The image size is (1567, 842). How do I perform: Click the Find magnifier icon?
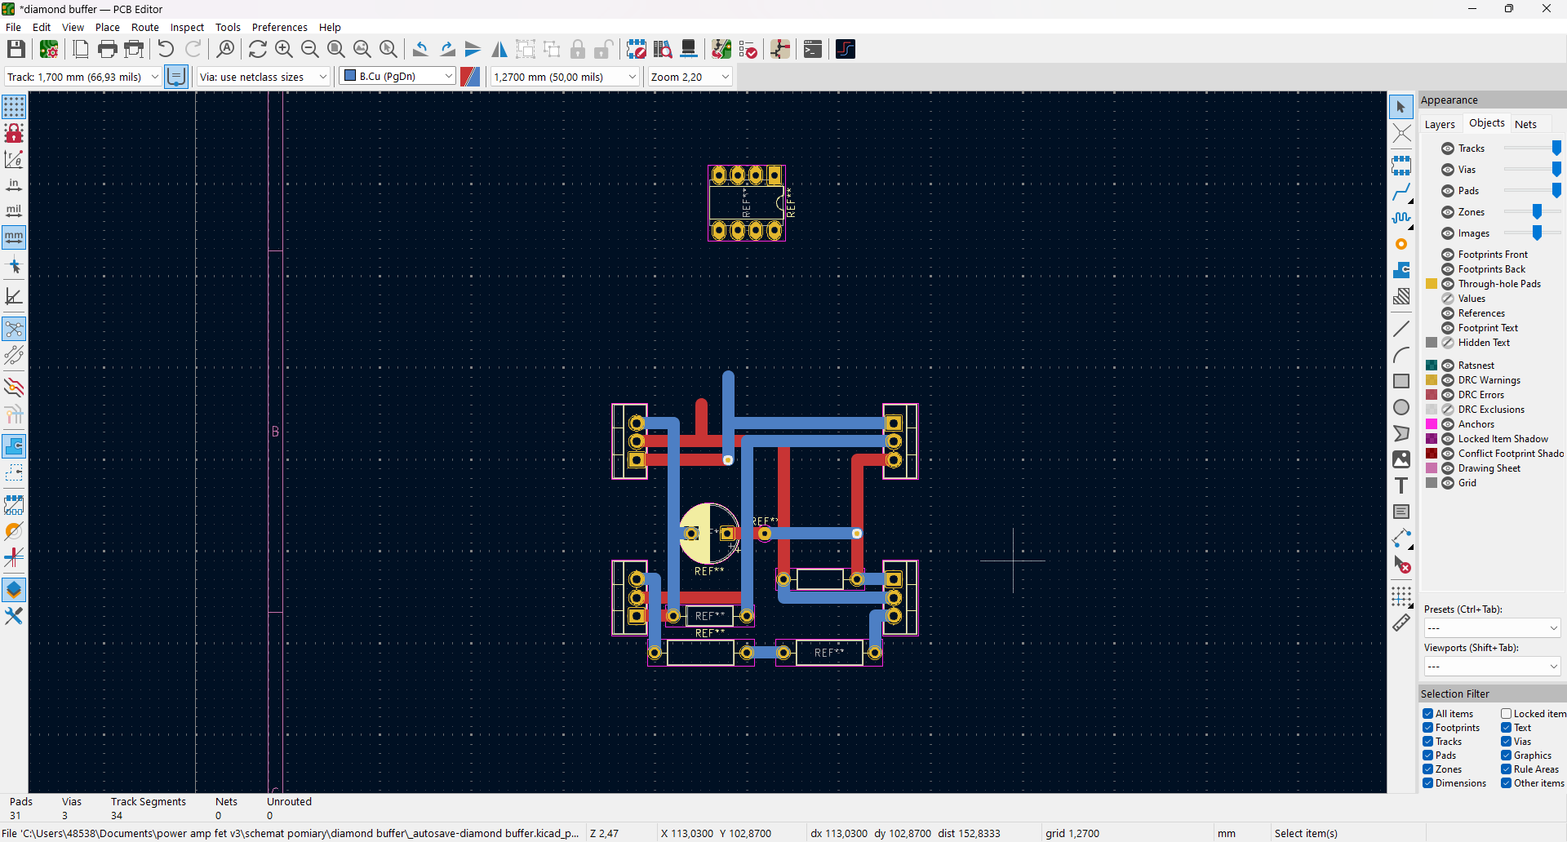pos(225,49)
